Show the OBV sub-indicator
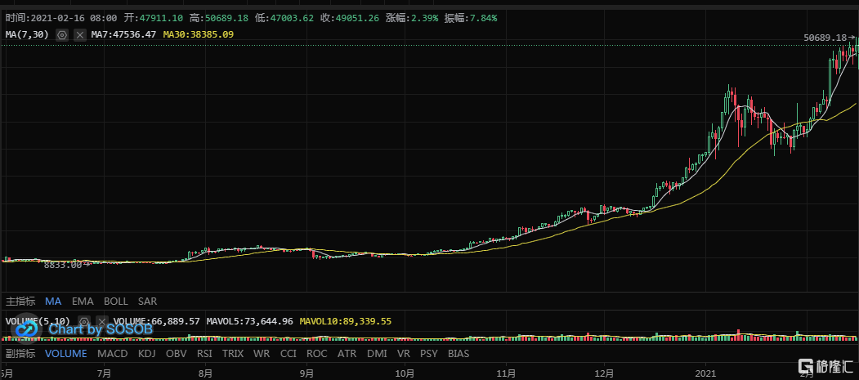 click(x=176, y=354)
